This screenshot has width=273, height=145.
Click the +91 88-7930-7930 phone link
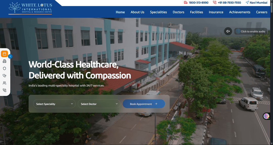click(227, 3)
